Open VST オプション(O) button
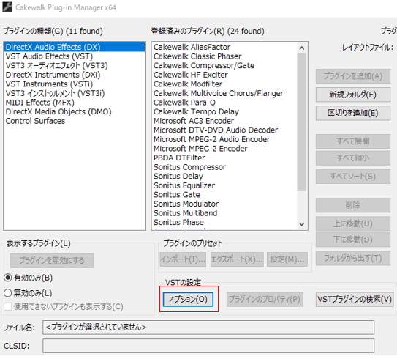This screenshot has height=359, width=397. click(x=188, y=300)
